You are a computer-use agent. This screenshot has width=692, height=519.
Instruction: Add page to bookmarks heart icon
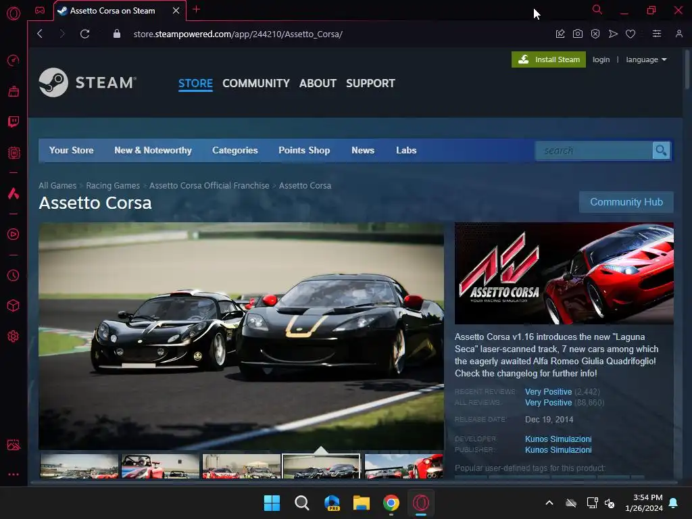click(631, 34)
